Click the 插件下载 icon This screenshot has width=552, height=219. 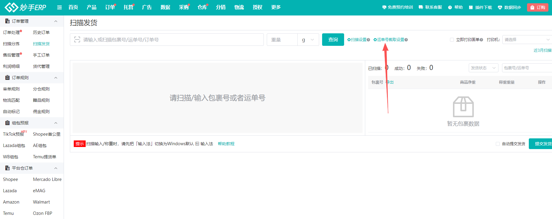tap(471, 7)
